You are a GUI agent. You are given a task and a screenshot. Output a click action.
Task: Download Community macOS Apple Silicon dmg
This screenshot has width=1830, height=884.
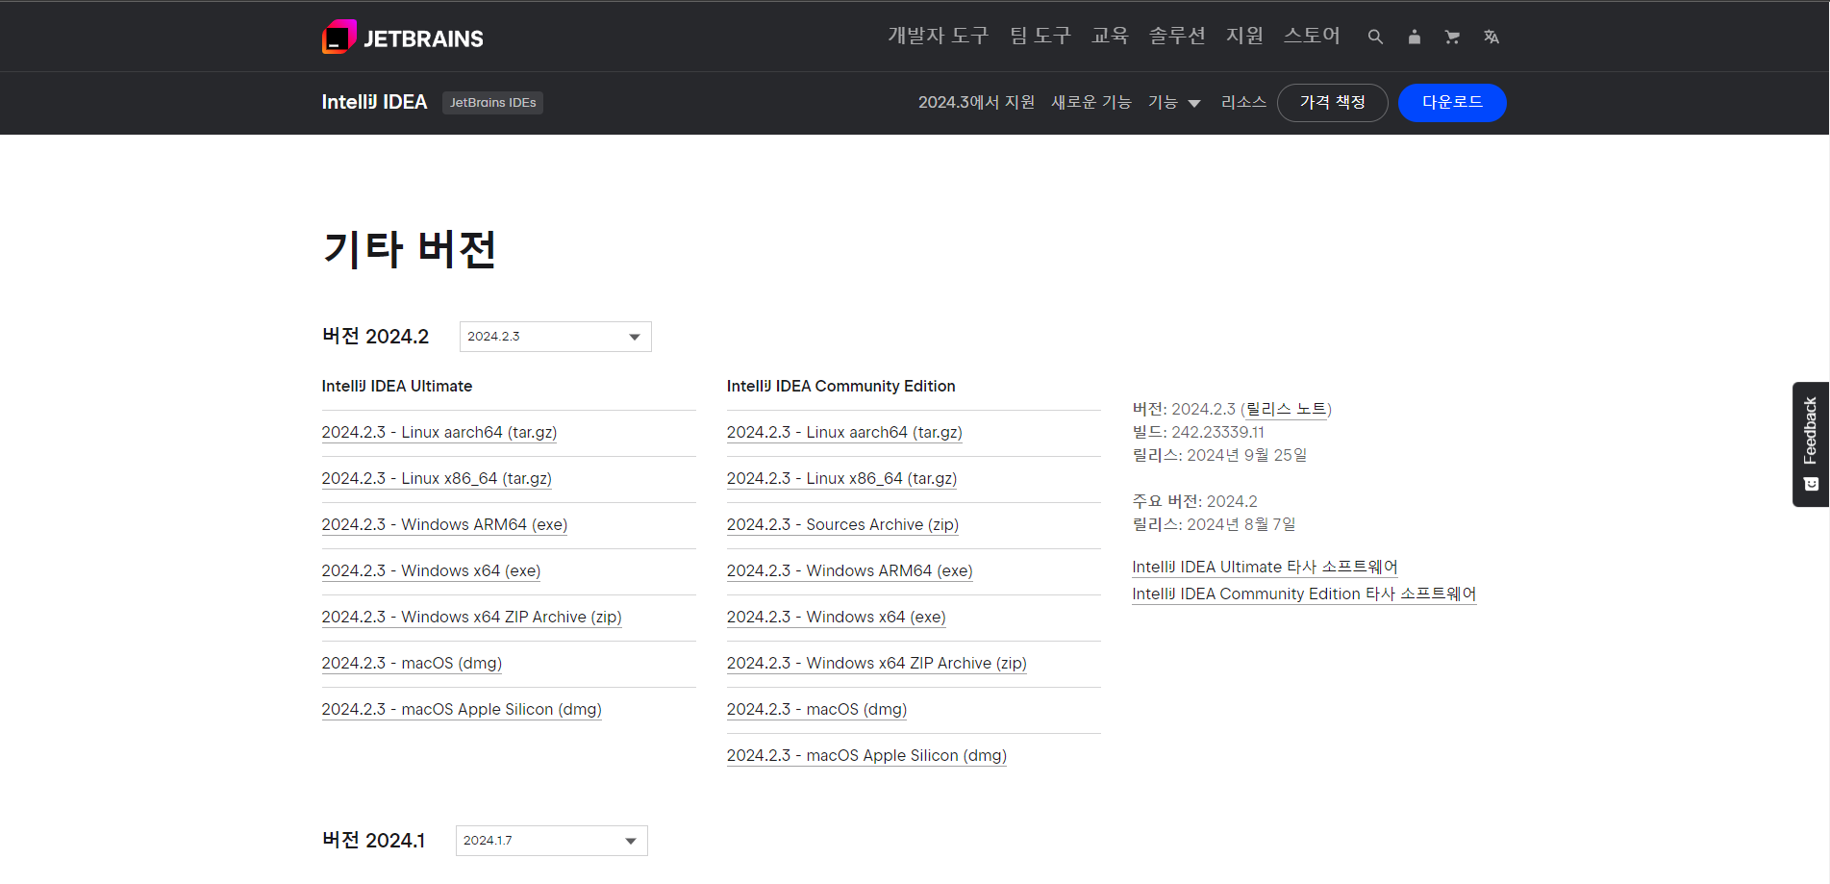866,756
